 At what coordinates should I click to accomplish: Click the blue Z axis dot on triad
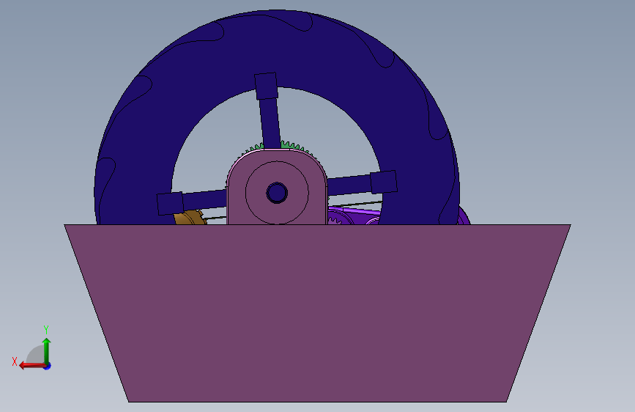point(48,367)
